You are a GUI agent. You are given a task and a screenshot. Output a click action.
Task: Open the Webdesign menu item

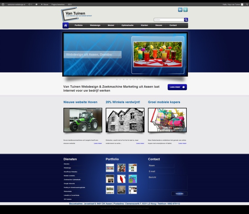coord(95,25)
